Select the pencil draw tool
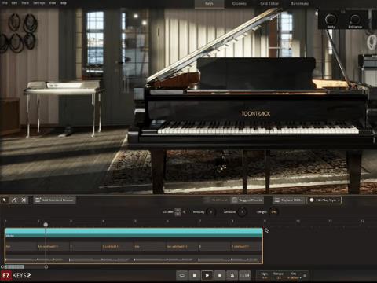 14,200
